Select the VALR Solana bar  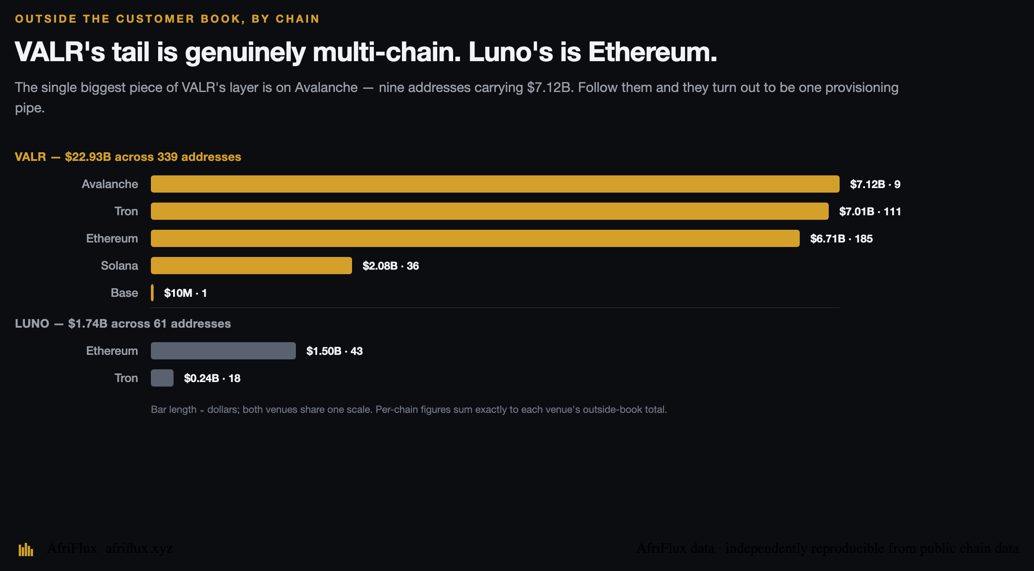251,266
